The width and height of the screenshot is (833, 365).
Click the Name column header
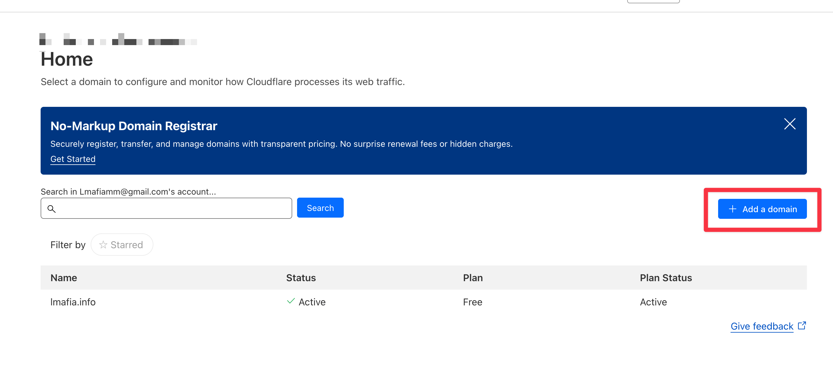tap(64, 278)
